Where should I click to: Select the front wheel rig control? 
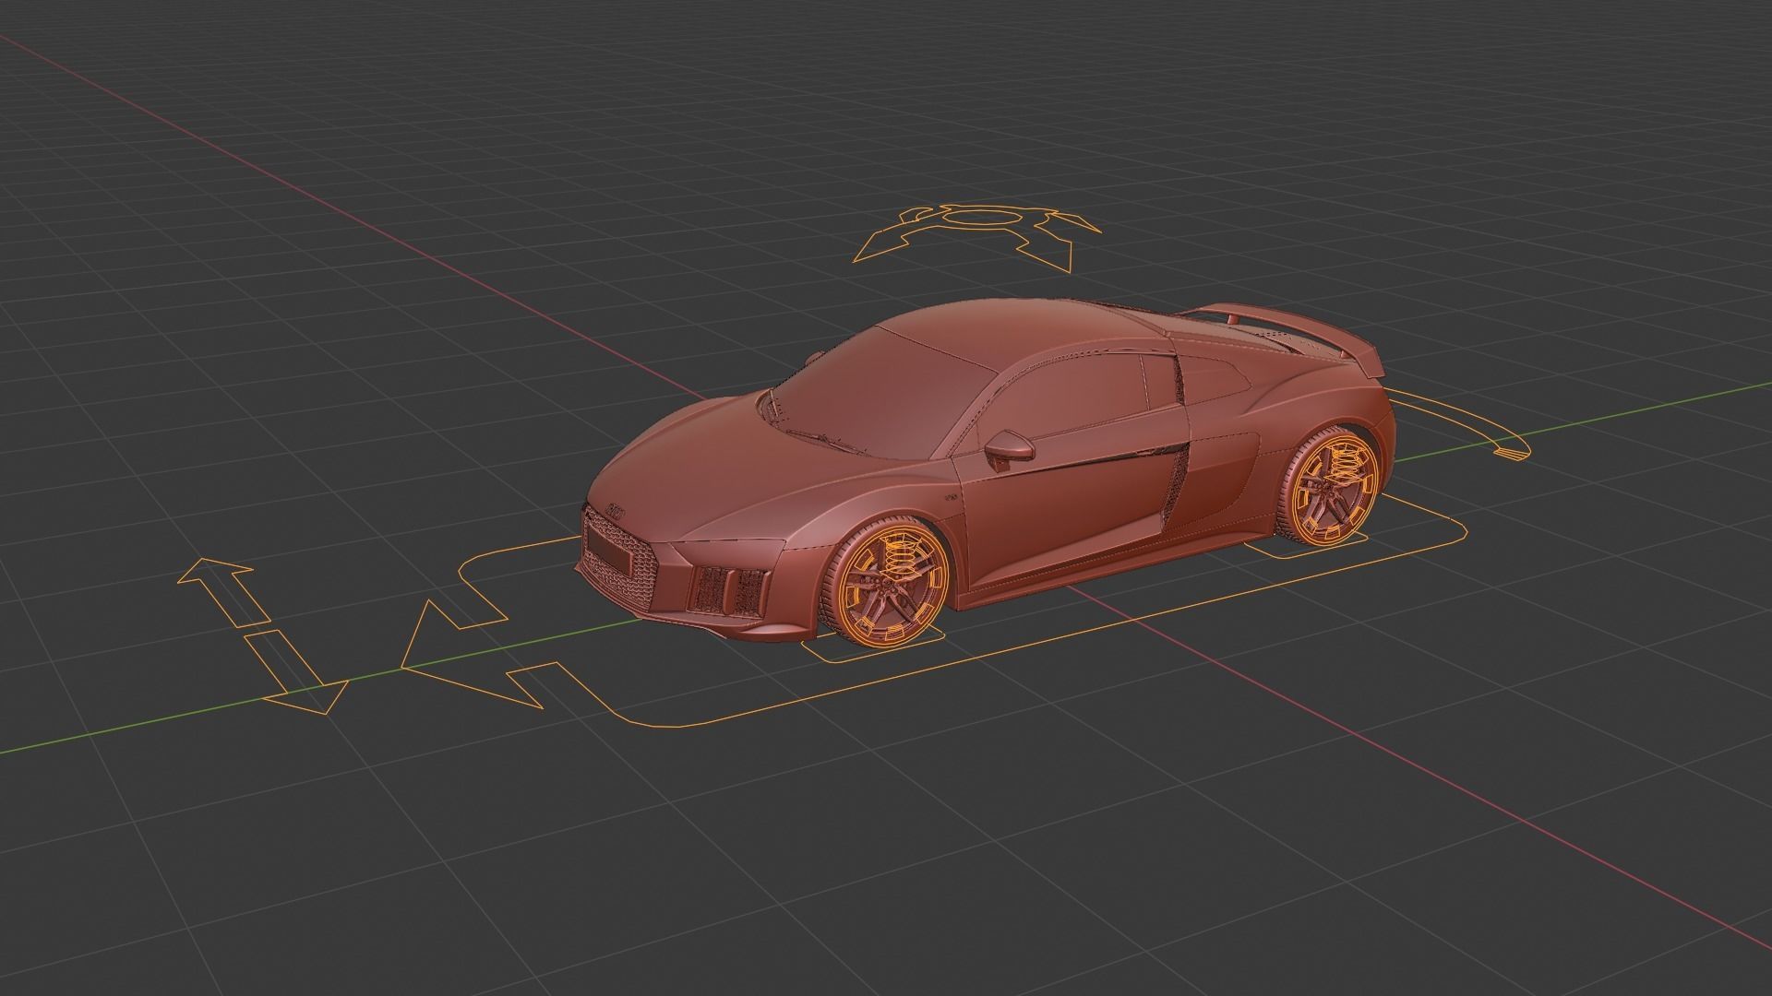click(x=892, y=587)
